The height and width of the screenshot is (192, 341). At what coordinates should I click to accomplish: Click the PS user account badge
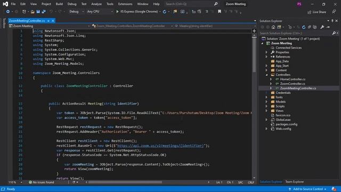point(299,4)
